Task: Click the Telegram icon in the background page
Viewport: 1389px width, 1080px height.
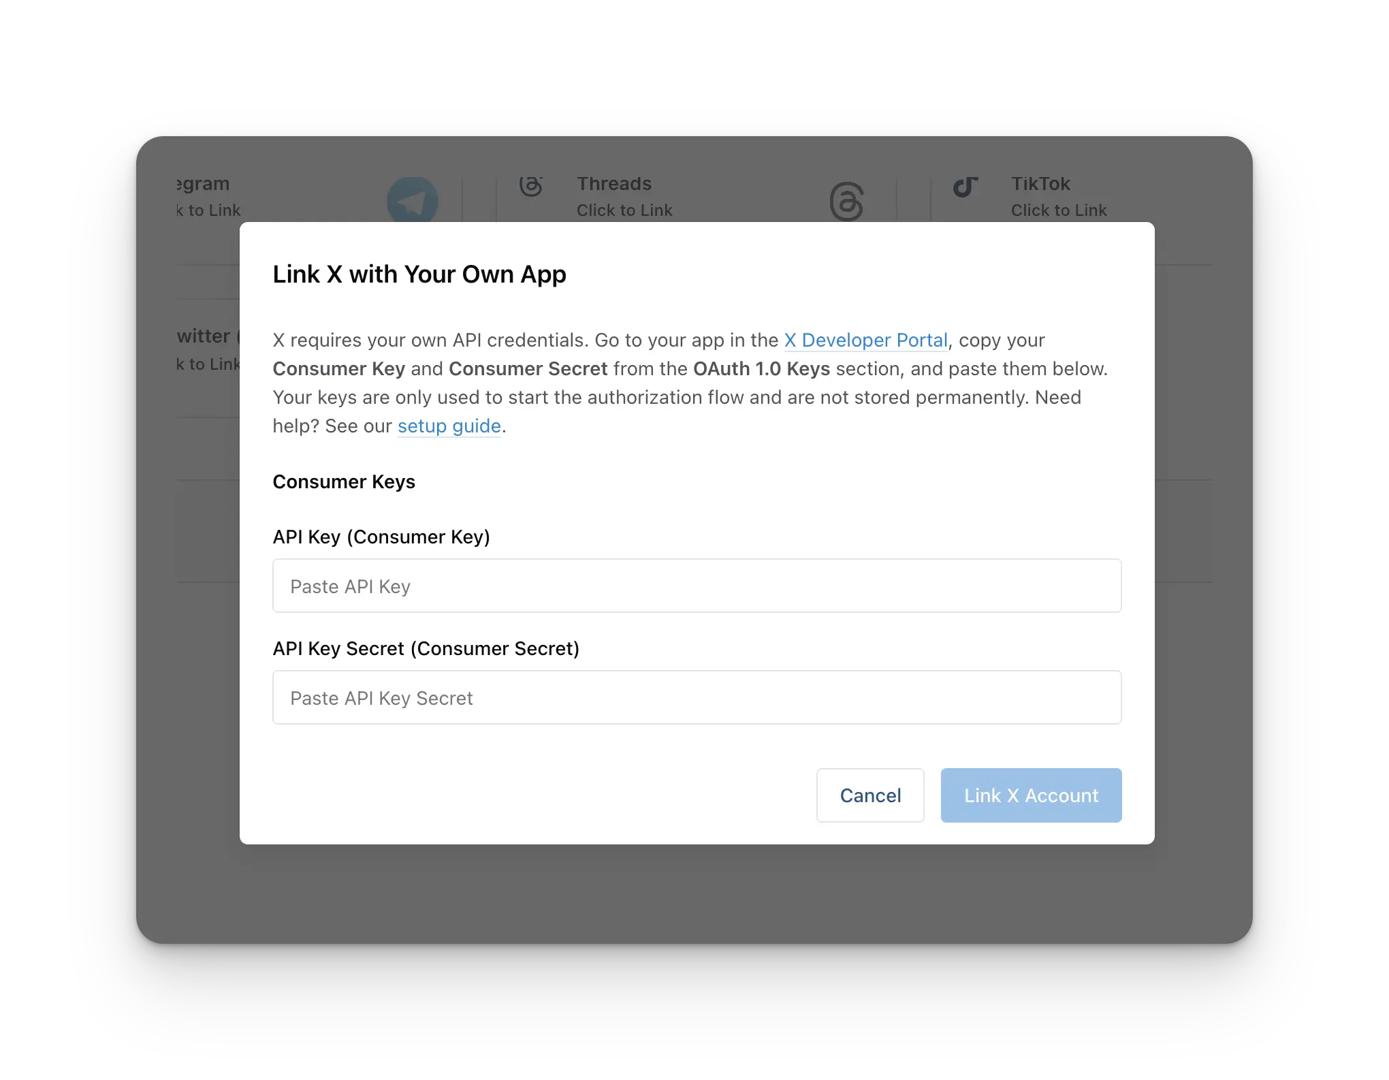Action: [412, 200]
